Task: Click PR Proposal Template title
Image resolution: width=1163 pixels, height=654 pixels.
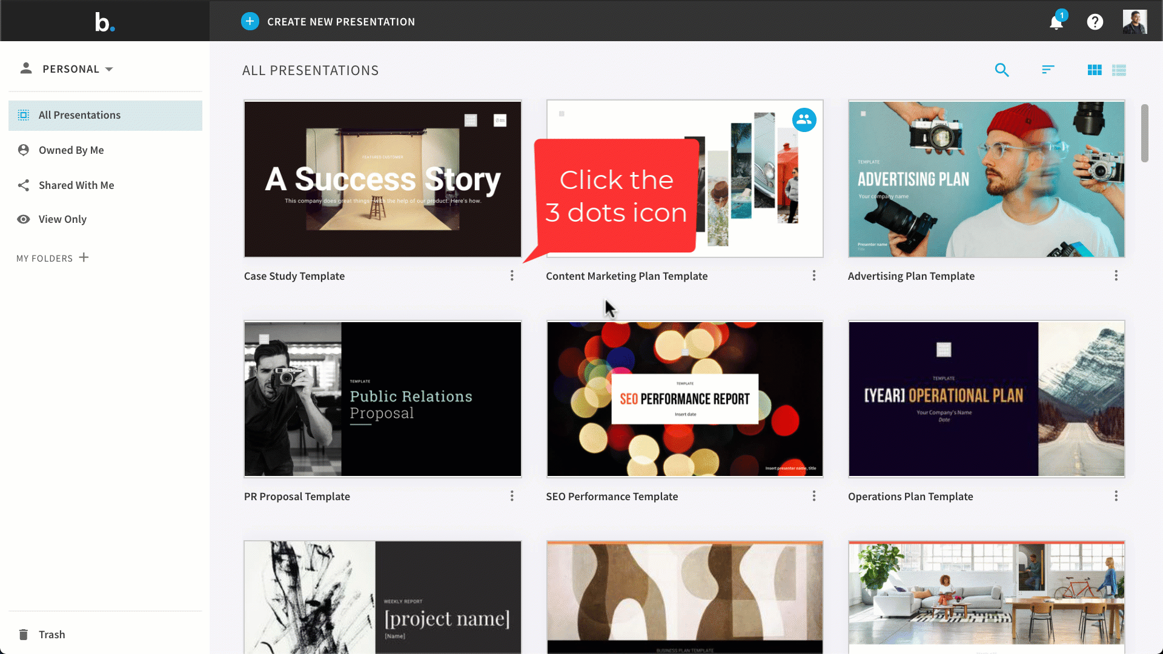Action: pyautogui.click(x=297, y=497)
